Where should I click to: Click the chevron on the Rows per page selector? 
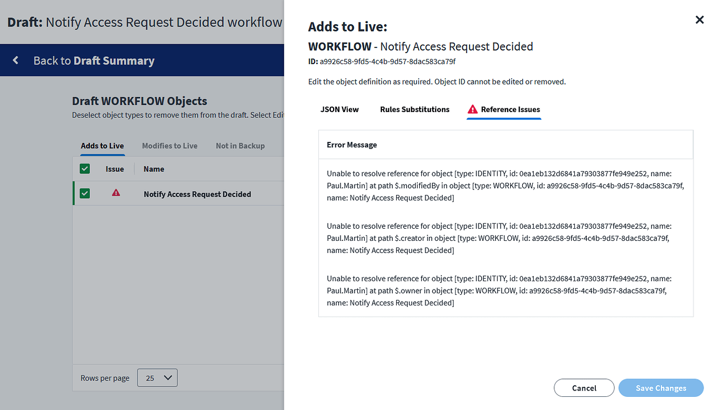[165, 377]
